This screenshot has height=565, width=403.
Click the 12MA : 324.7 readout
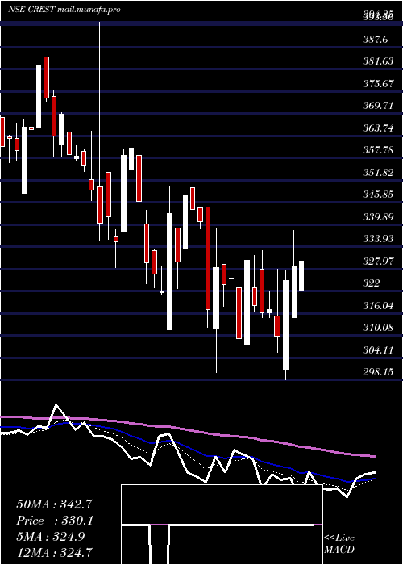pos(54,553)
